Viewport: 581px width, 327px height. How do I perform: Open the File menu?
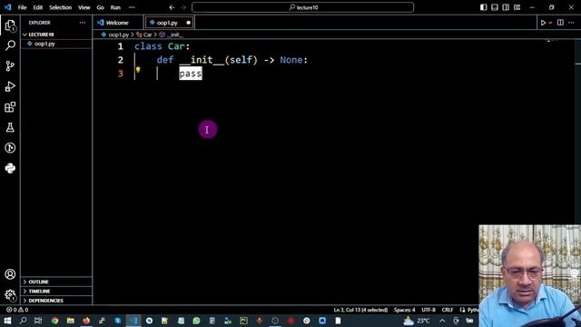click(22, 7)
